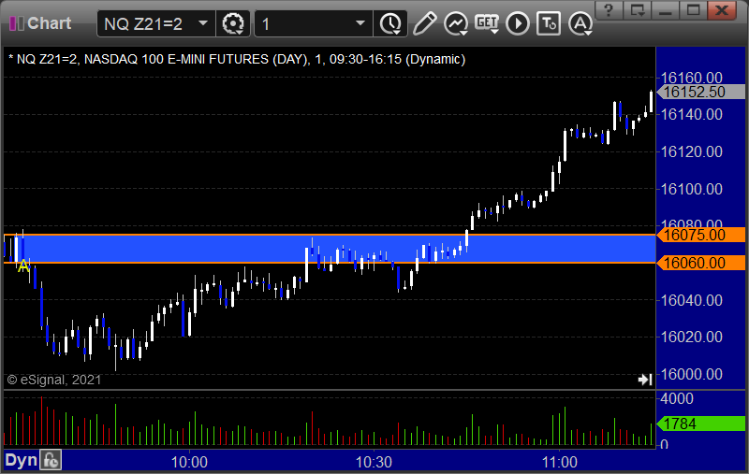This screenshot has height=474, width=749.
Task: Click the 16000.00 price axis label
Action: (x=691, y=374)
